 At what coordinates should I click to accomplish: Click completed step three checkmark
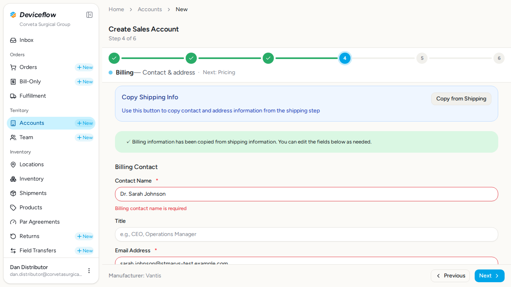click(268, 58)
